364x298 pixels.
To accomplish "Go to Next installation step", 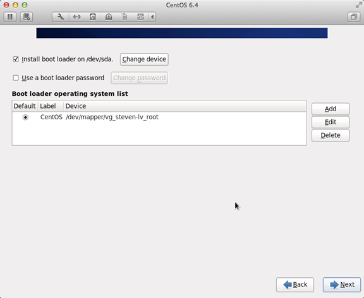I will coord(342,285).
